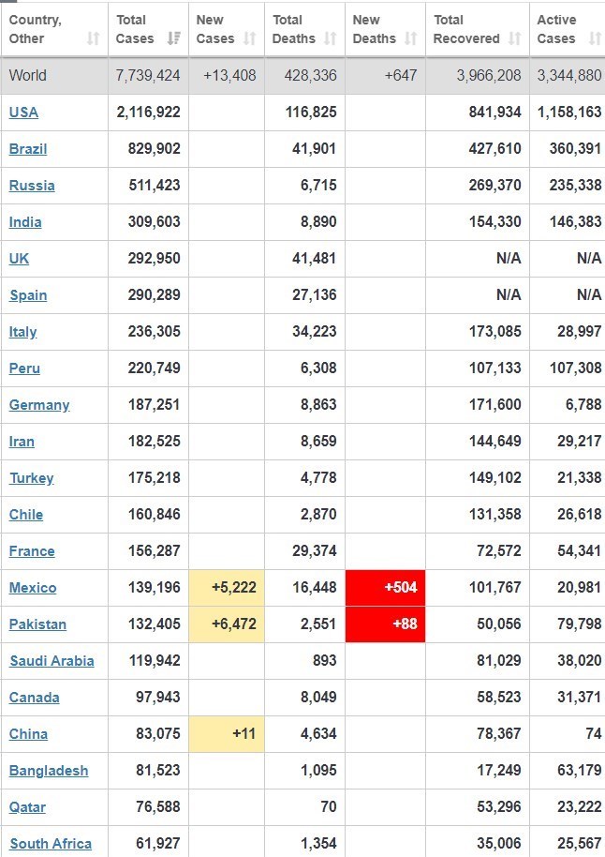Image resolution: width=605 pixels, height=857 pixels.
Task: Click the World total cases cell
Action: click(148, 76)
